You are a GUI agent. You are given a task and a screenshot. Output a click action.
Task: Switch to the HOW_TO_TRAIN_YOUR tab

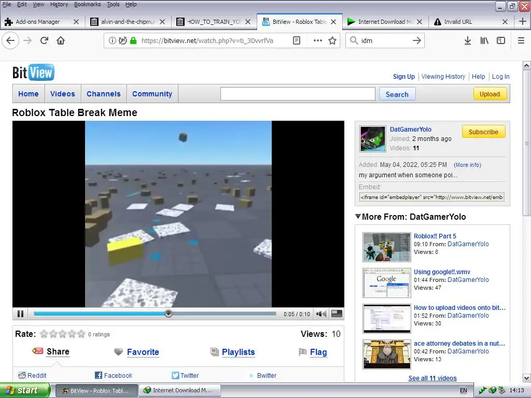click(214, 22)
